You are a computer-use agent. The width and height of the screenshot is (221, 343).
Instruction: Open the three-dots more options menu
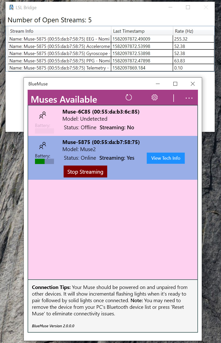click(189, 98)
